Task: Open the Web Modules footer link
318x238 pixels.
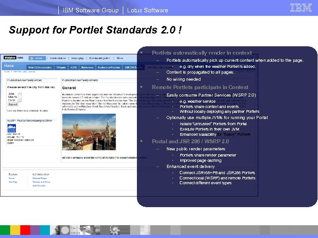Action: (x=39, y=186)
